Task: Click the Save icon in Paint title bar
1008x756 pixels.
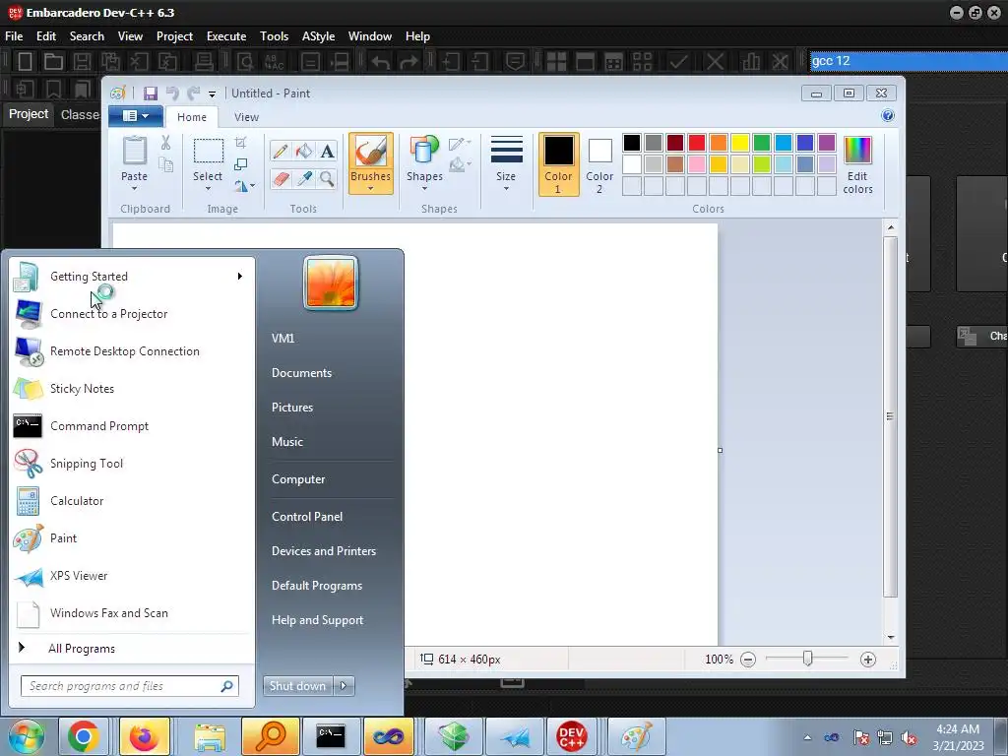Action: [151, 94]
